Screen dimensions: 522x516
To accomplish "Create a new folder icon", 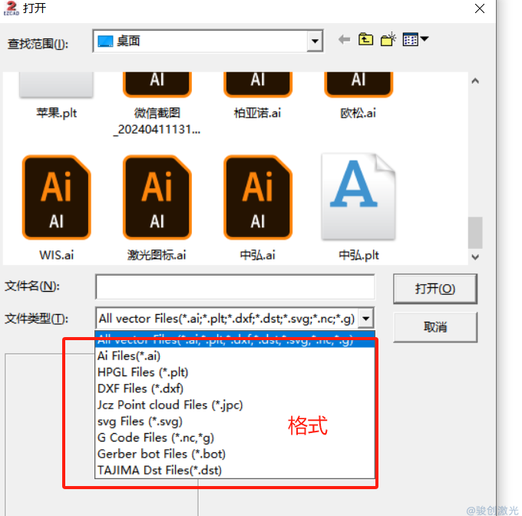I will tap(388, 39).
